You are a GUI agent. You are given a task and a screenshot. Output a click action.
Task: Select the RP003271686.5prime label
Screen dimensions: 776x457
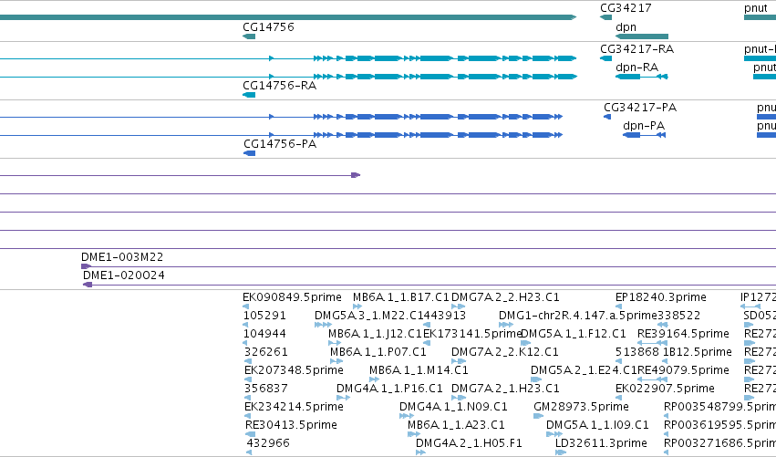pos(719,443)
